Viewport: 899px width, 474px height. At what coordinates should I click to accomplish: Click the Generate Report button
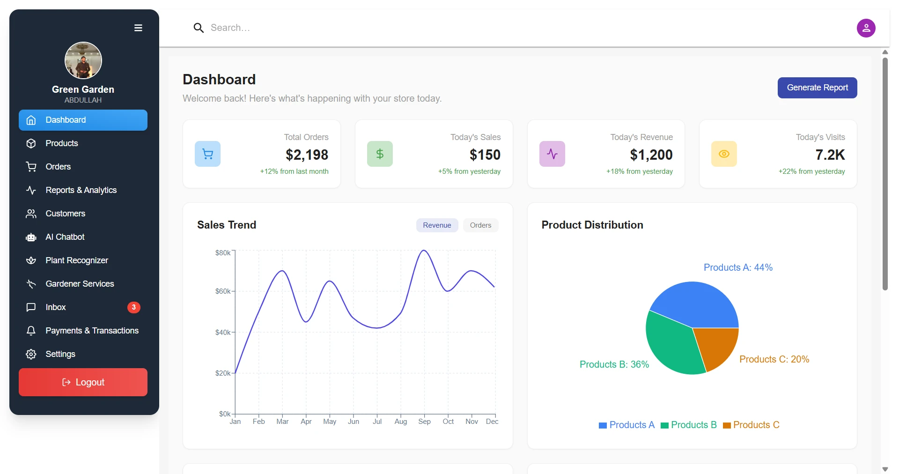click(817, 88)
